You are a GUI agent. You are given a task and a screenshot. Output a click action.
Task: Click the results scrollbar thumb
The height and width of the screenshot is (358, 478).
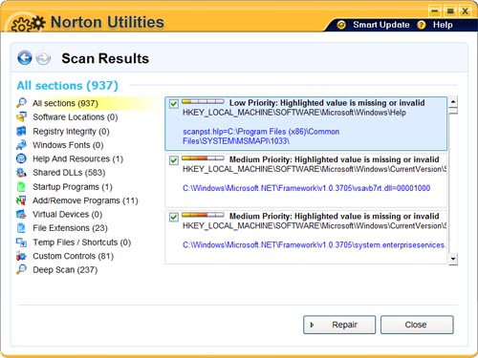tap(453, 111)
